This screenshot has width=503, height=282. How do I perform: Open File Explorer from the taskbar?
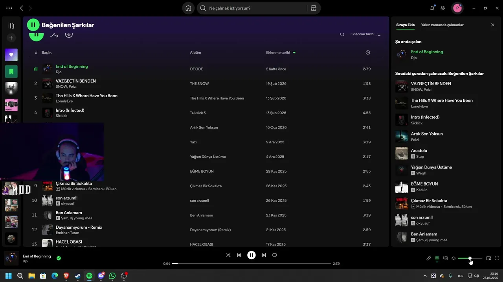(32, 276)
